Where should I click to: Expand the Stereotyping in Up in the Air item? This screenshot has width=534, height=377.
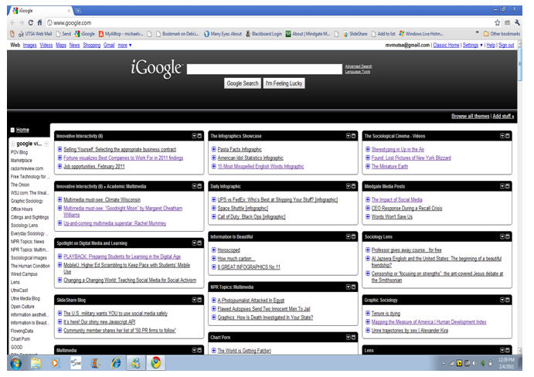(x=368, y=149)
